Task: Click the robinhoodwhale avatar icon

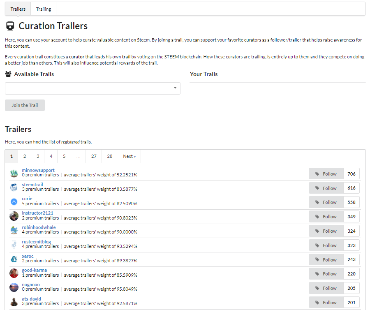Action: pos(14,230)
